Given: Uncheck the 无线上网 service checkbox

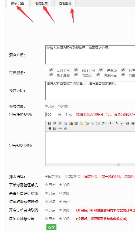Looking at the screenshot, I should (x=51, y=70).
